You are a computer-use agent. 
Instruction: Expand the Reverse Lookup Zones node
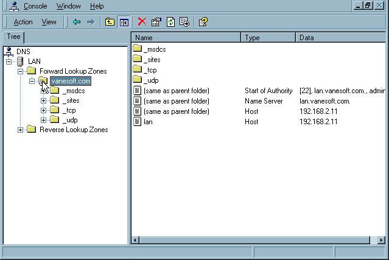(x=21, y=130)
